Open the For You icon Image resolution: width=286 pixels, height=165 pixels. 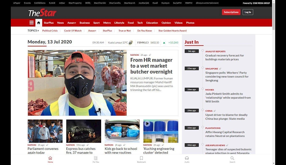pyautogui.click(x=96, y=158)
